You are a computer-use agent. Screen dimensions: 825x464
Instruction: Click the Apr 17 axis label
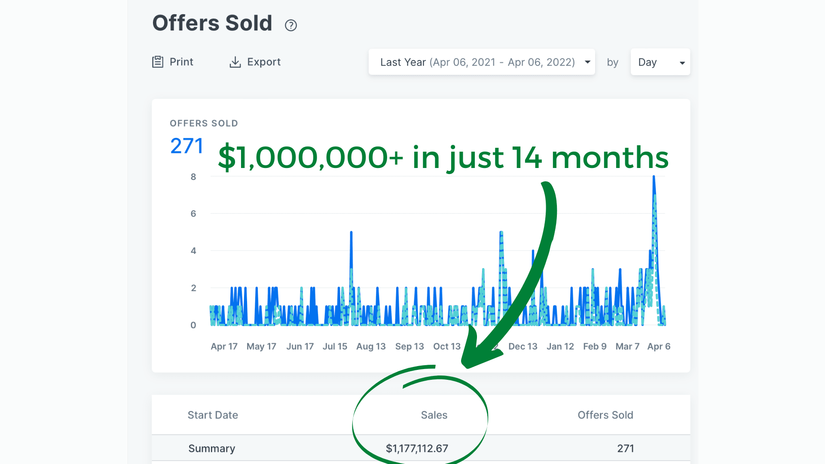[224, 346]
